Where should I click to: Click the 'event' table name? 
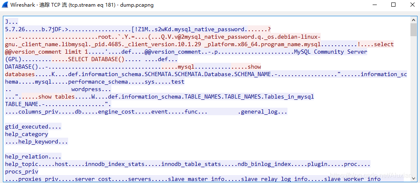click(x=160, y=112)
